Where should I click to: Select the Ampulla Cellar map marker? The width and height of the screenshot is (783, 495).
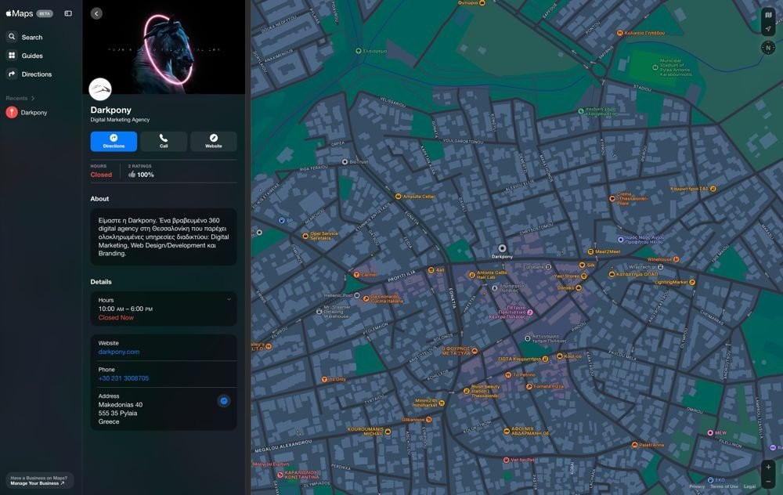pos(398,197)
